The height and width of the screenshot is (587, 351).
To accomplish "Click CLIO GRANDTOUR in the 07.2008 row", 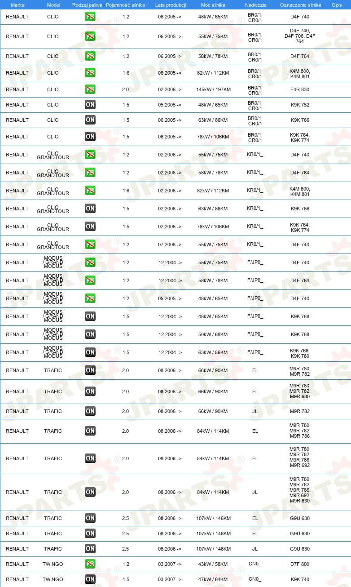I will pyautogui.click(x=53, y=245).
